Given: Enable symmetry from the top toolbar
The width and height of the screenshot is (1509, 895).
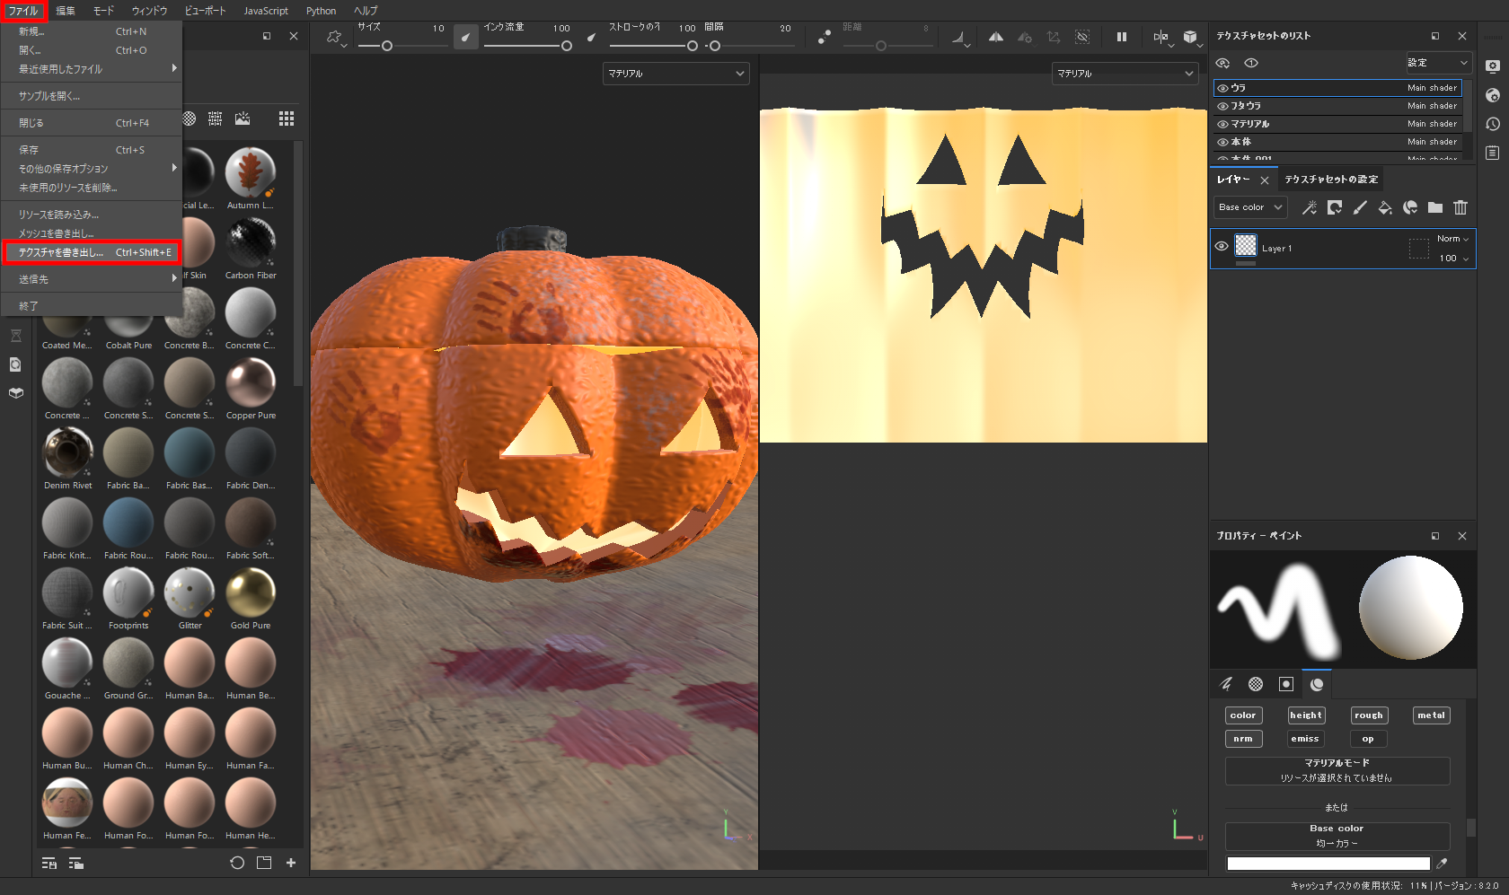Looking at the screenshot, I should (995, 37).
